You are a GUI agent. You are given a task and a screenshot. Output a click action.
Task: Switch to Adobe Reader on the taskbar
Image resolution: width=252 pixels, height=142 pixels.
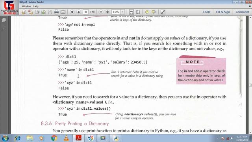(78, 138)
